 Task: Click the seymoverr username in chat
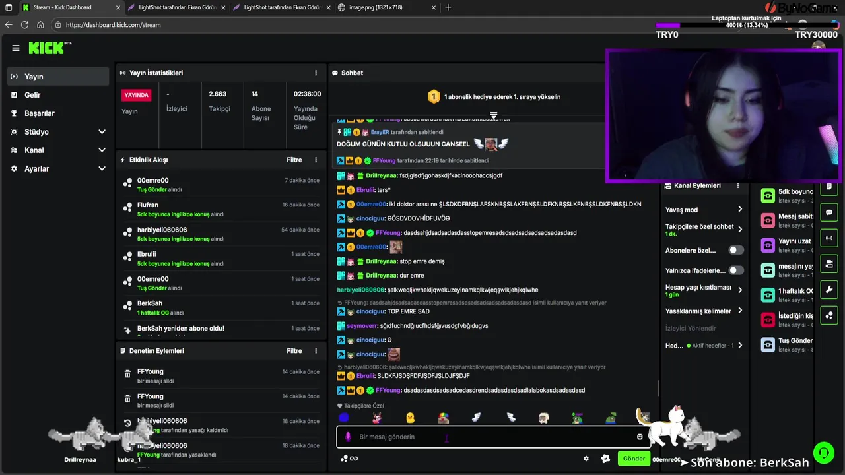coord(362,325)
